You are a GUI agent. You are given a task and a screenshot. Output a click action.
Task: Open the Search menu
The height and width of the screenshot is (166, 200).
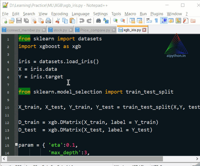tap(29, 14)
